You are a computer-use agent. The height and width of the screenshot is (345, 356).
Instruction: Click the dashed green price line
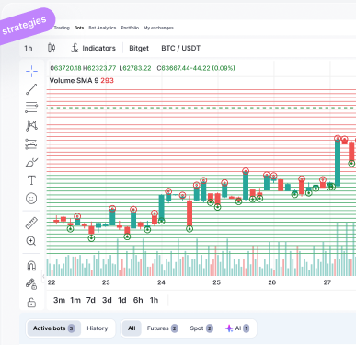[x=201, y=108]
